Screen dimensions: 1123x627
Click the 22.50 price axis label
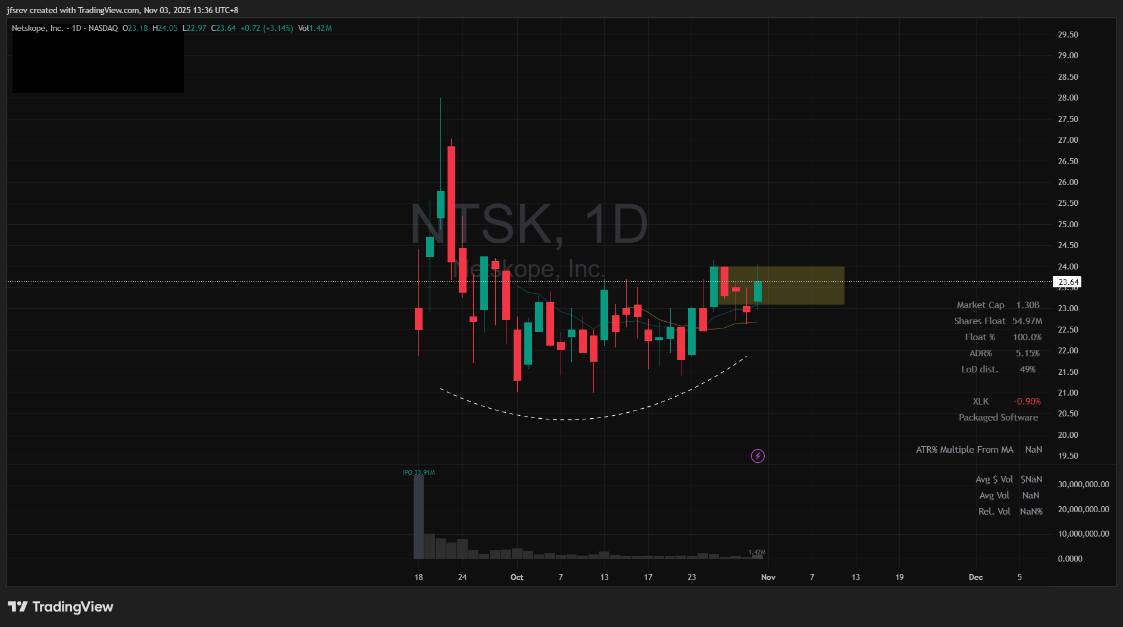(1068, 330)
